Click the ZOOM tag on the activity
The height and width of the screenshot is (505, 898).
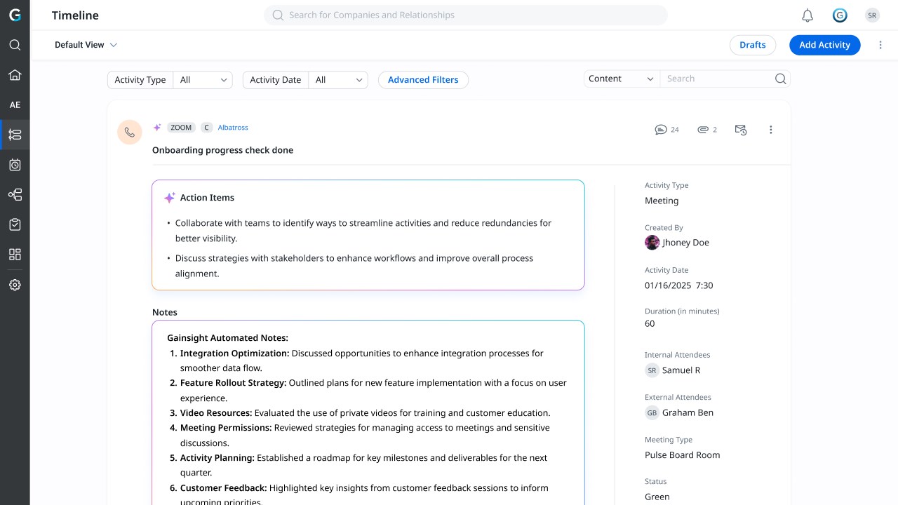click(181, 128)
